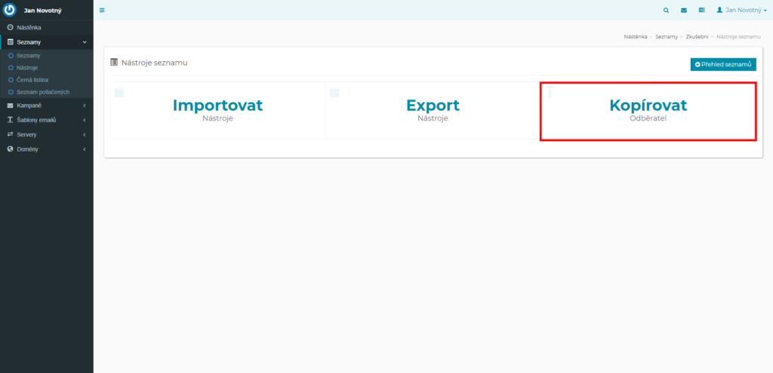Open the Export tool tile
Screen dimensions: 773x373
433,111
